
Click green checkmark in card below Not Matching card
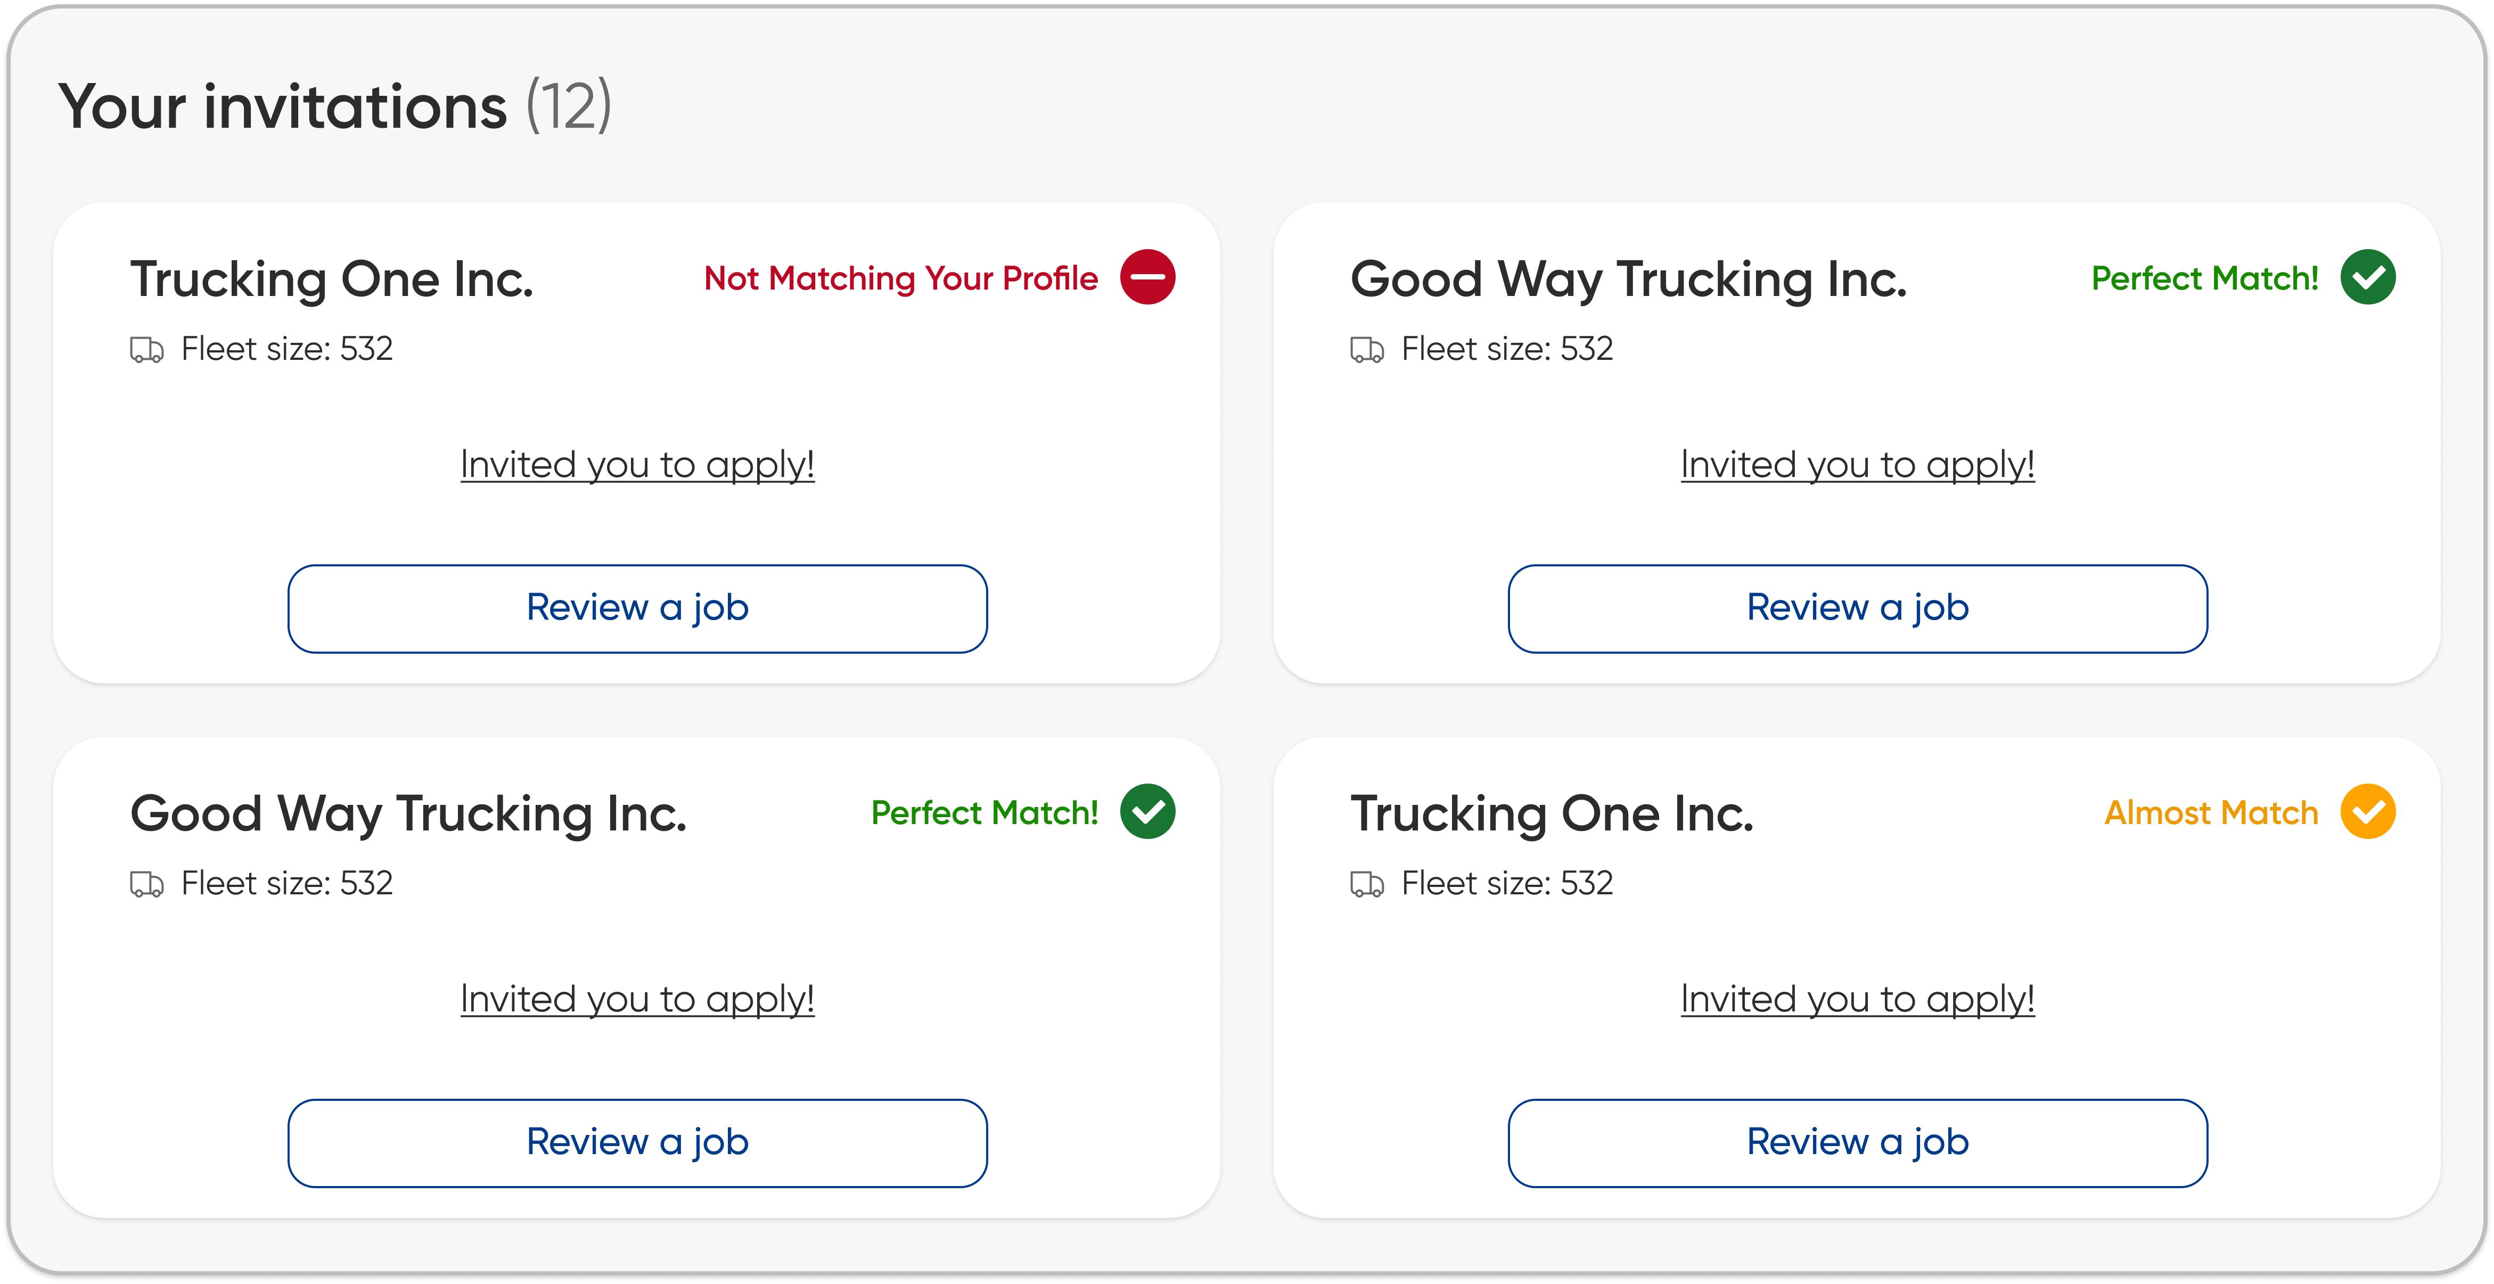pyautogui.click(x=1147, y=811)
